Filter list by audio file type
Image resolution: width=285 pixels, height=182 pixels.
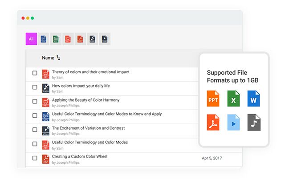tap(92, 39)
